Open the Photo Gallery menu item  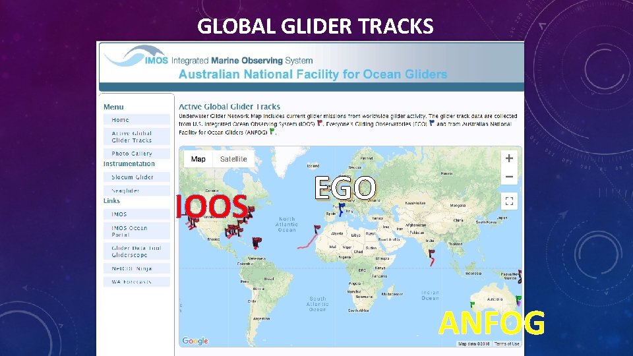(136, 154)
